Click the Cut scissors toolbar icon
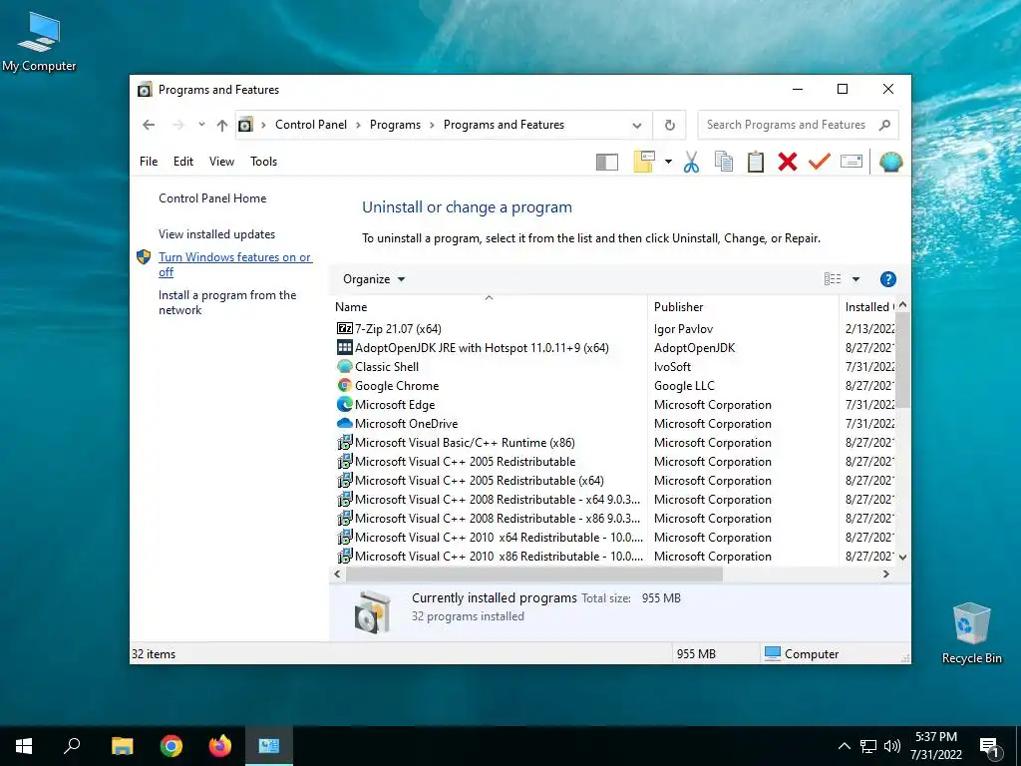 click(691, 162)
